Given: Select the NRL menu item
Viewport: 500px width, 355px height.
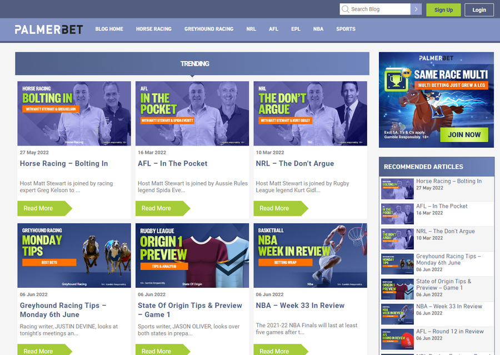Looking at the screenshot, I should [251, 29].
